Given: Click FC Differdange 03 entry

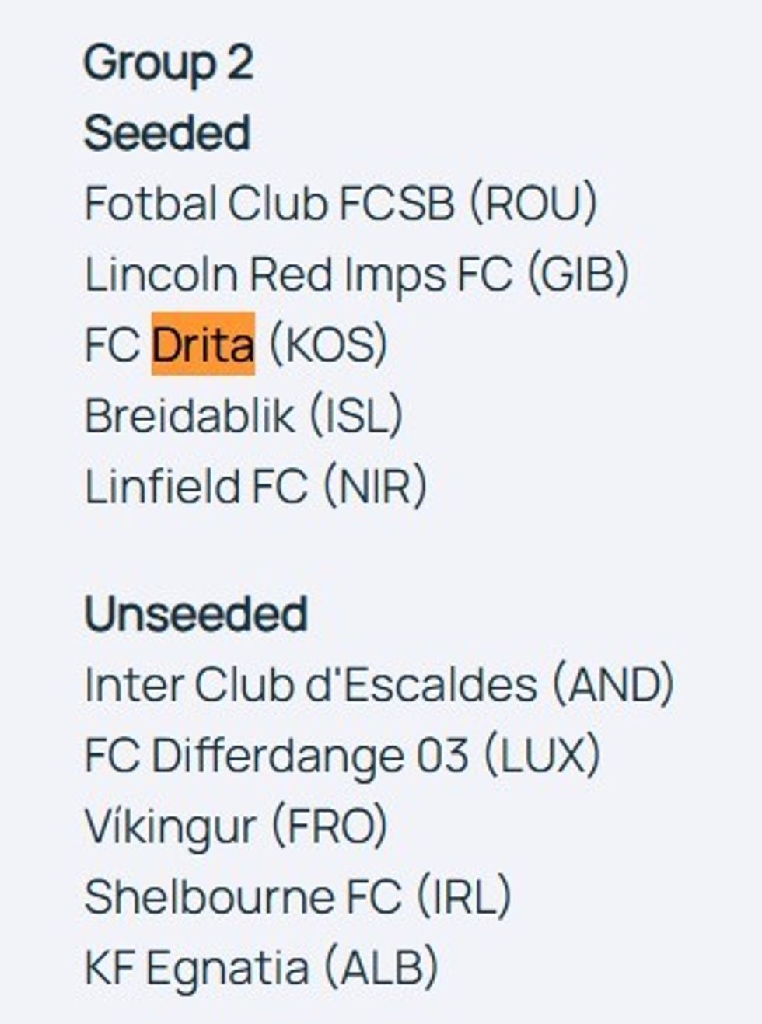Looking at the screenshot, I should (276, 756).
